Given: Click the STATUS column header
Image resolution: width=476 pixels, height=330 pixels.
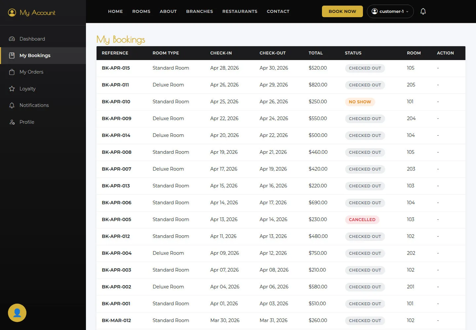Looking at the screenshot, I should [353, 53].
